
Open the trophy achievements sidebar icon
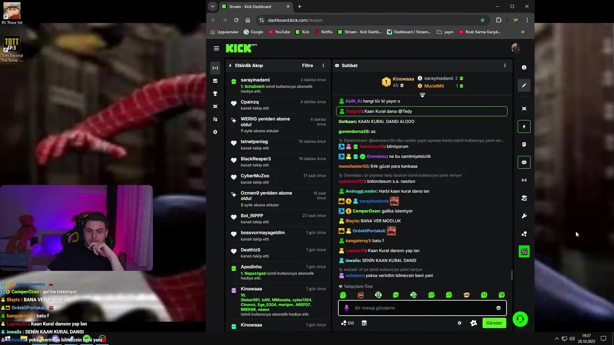pos(215,93)
